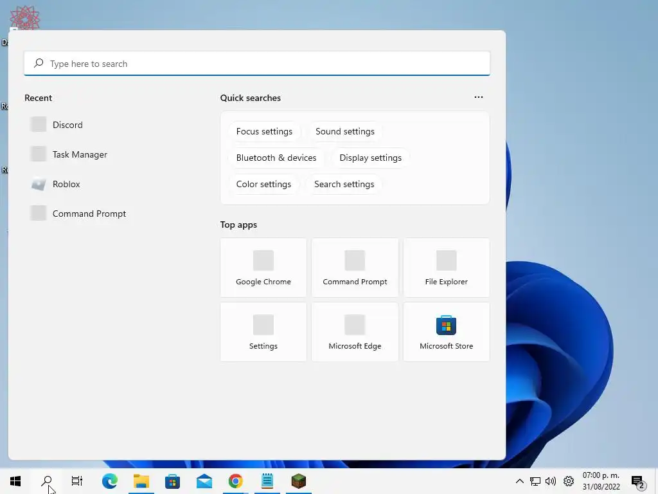Open Bluetooth & devices quick search
Screen dimensions: 658x494
(276, 158)
